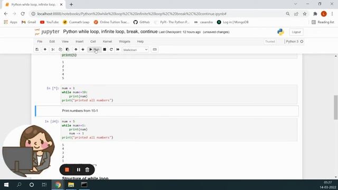Viewport: 338px width, 190px height.
Task: Open the Cell menu
Action: pyautogui.click(x=93, y=41)
